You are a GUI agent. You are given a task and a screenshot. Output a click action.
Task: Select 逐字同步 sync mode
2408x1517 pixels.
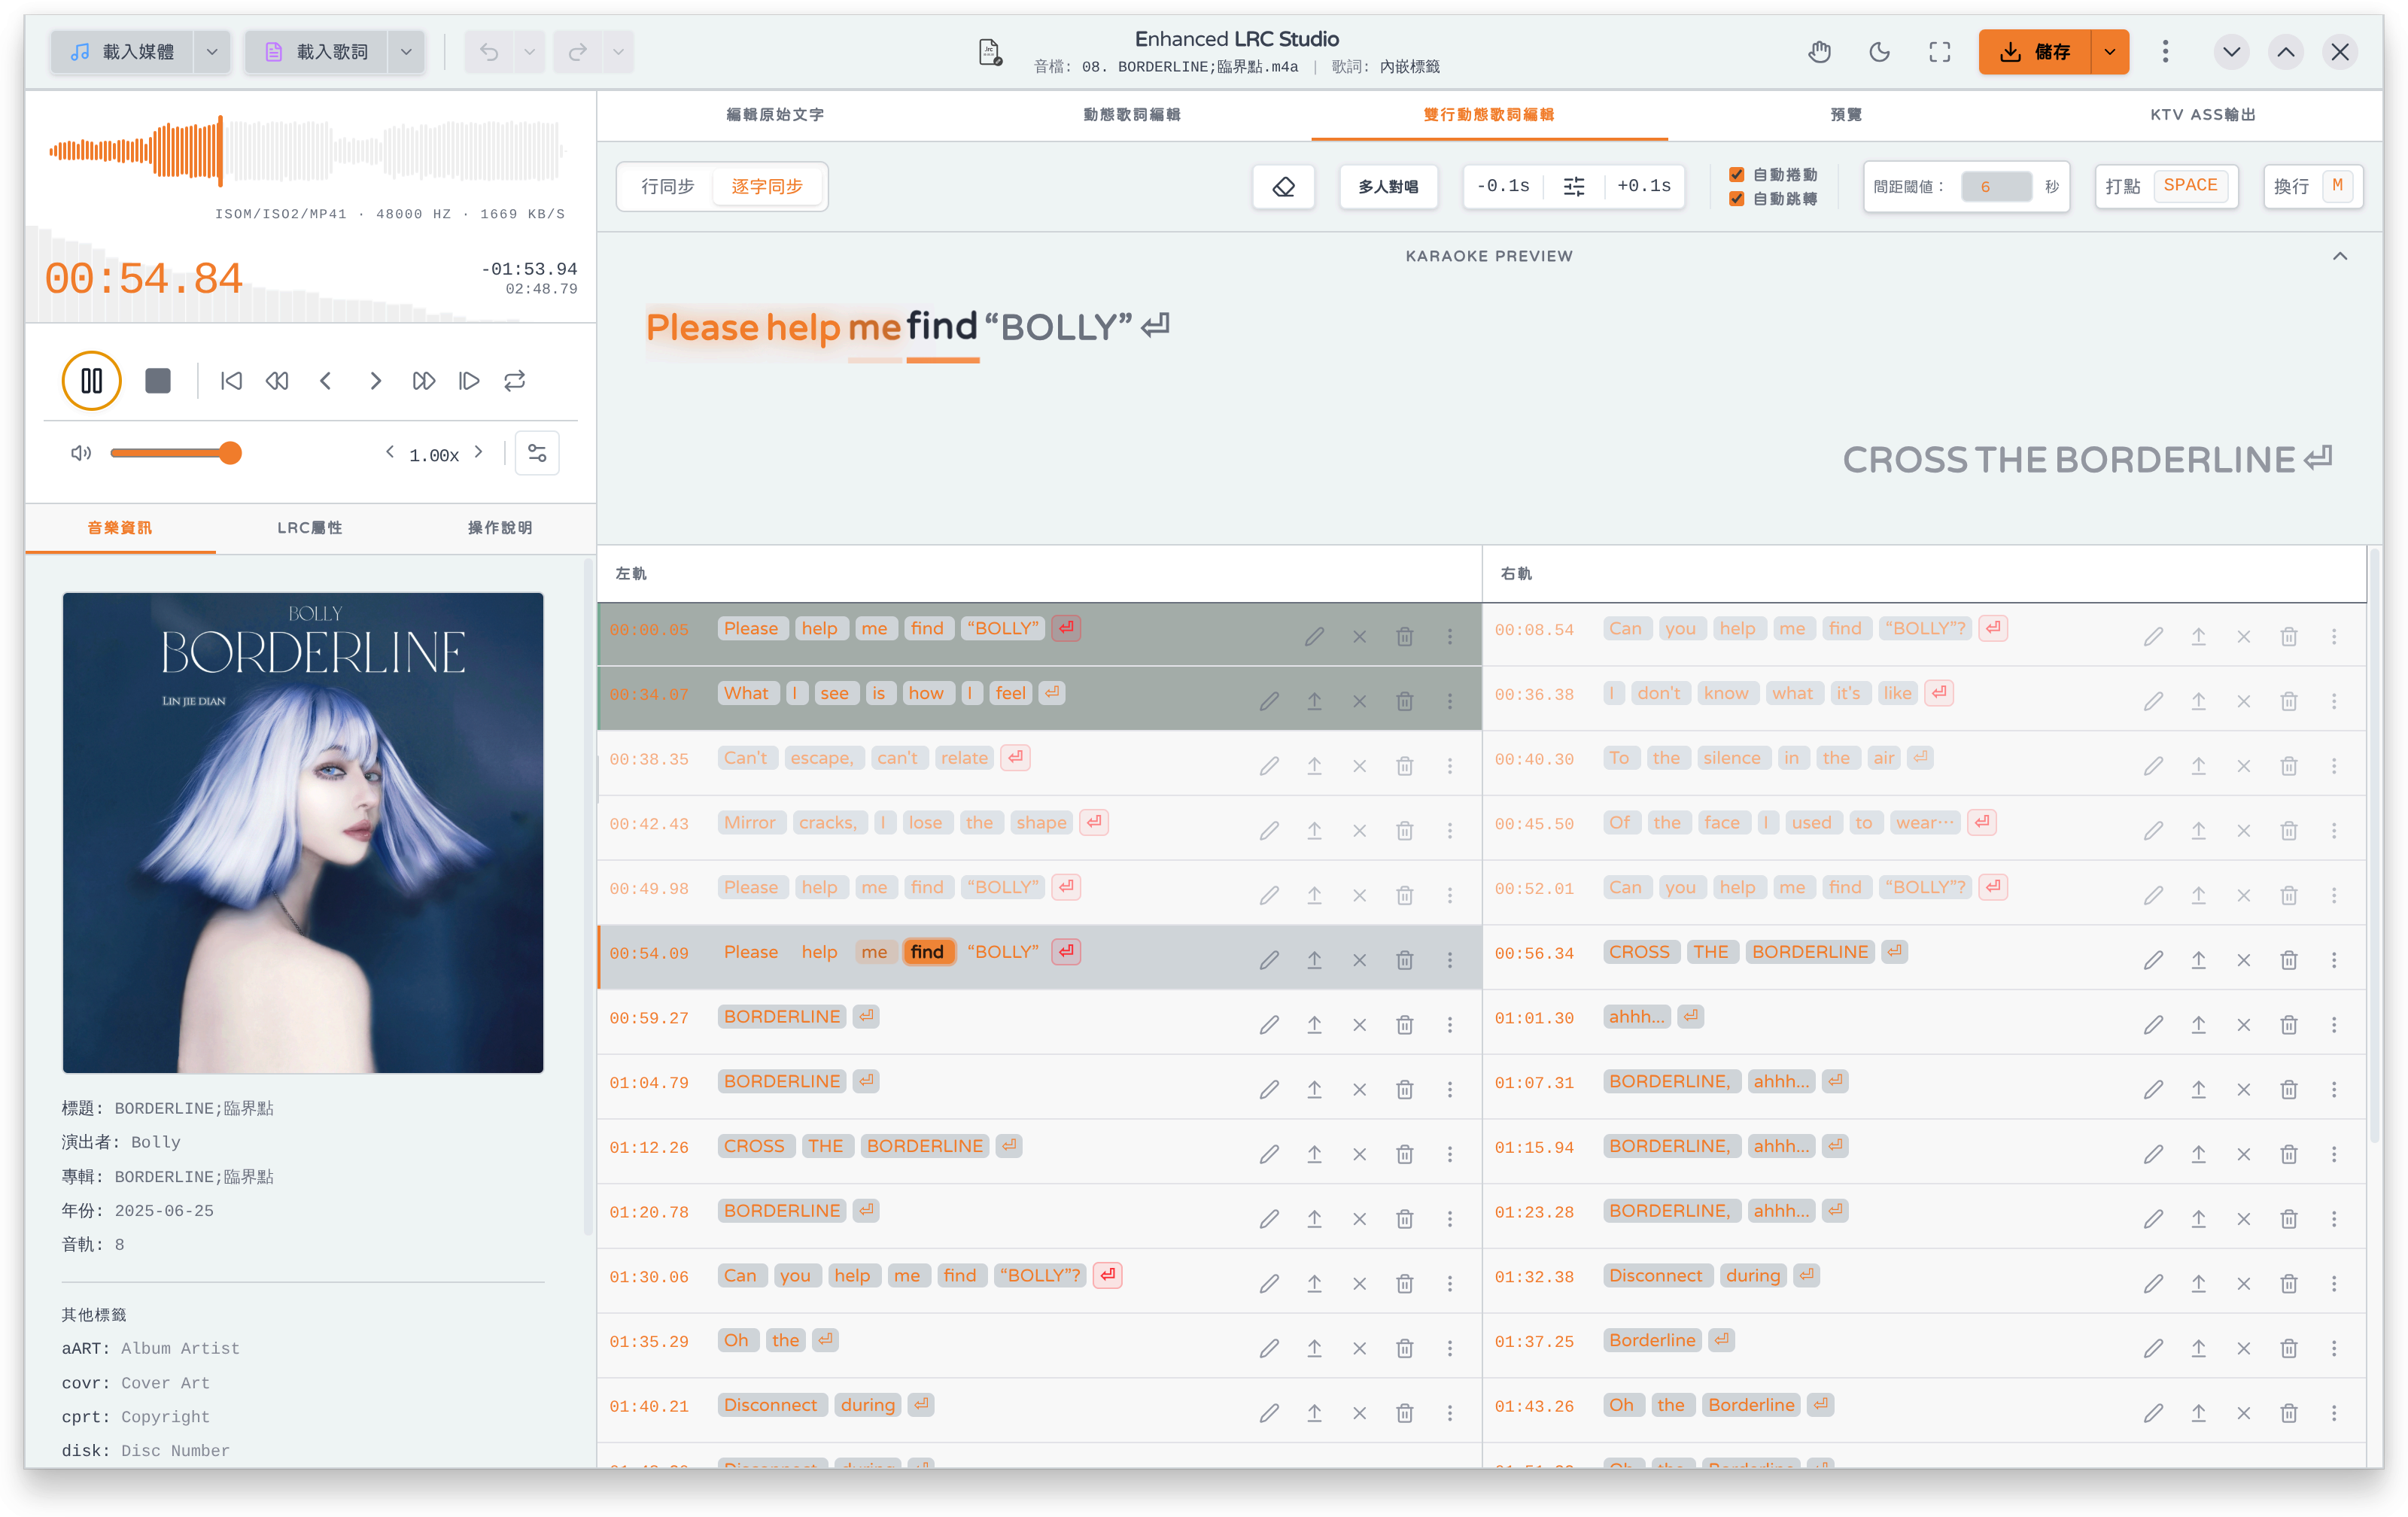tap(767, 187)
